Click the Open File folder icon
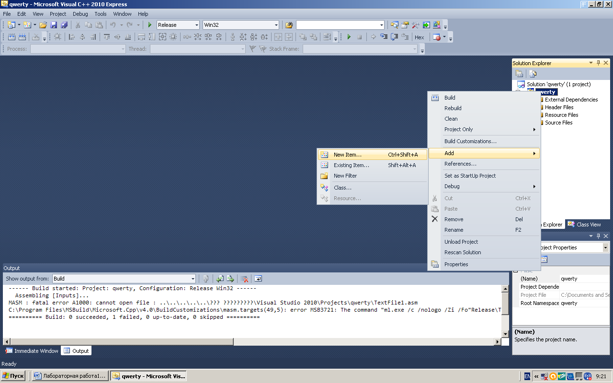Screen dimensions: 613x383 click(43, 25)
